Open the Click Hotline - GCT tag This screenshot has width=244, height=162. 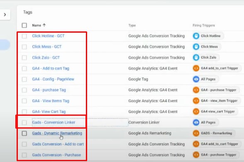point(48,36)
